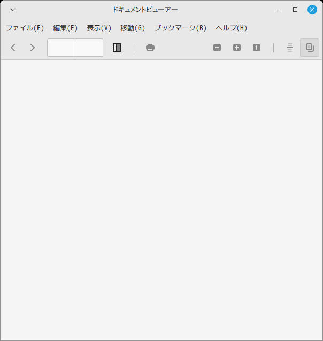The width and height of the screenshot is (323, 341).
Task: Click the total pages field beside page number
Action: click(x=89, y=48)
